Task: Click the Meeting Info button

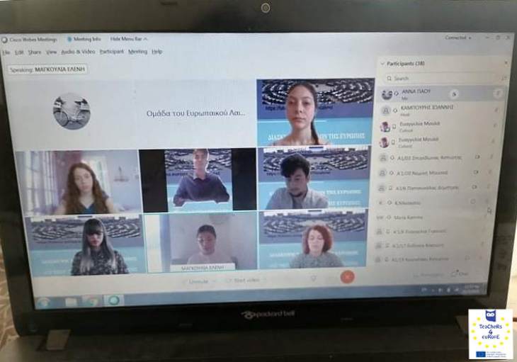Action: tap(86, 39)
